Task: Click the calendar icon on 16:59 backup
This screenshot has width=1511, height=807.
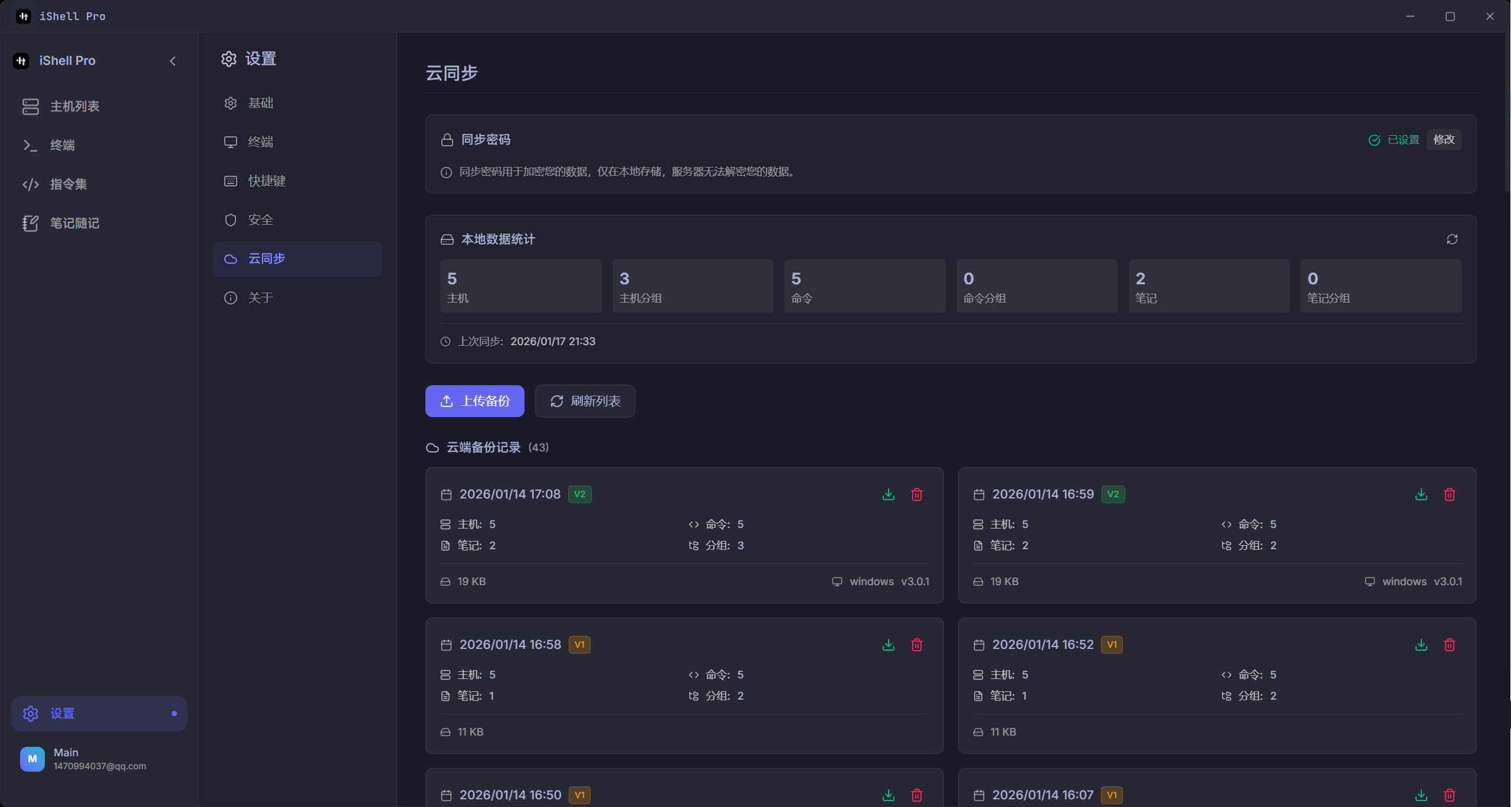Action: [x=979, y=494]
